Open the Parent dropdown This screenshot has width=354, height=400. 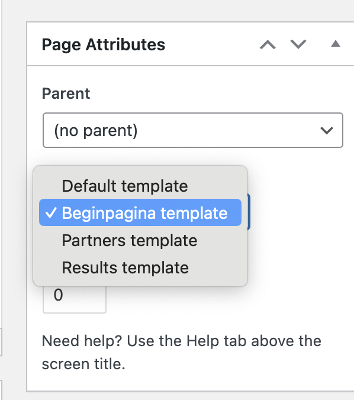pos(193,130)
